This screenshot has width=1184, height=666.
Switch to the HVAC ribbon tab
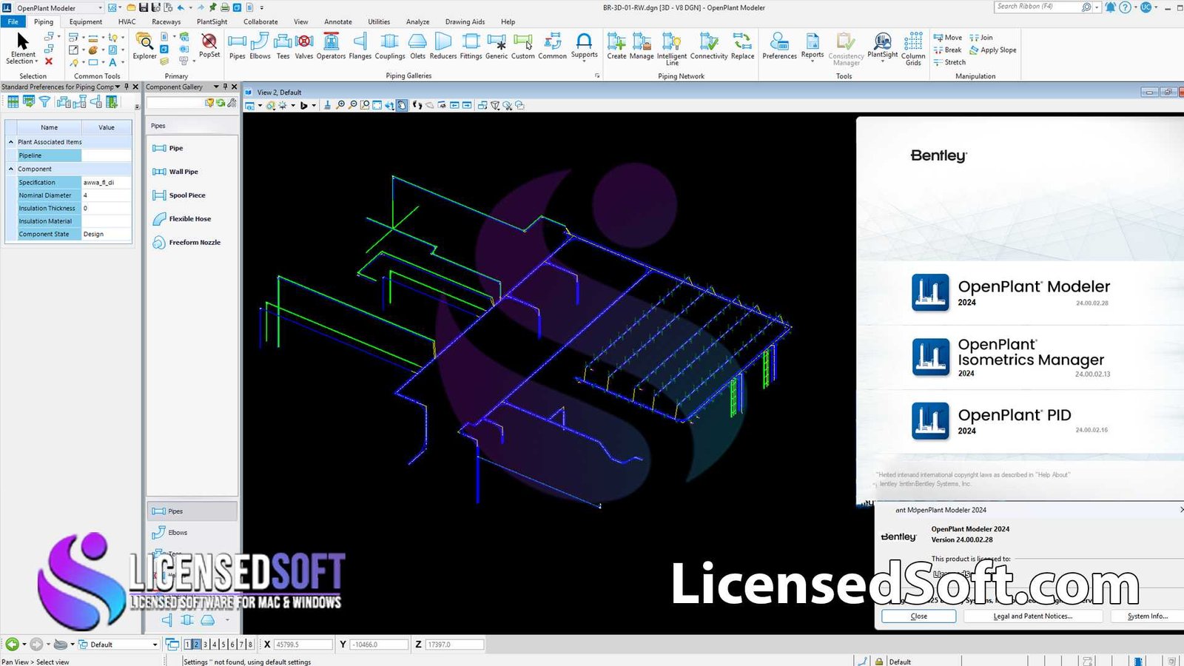click(127, 21)
